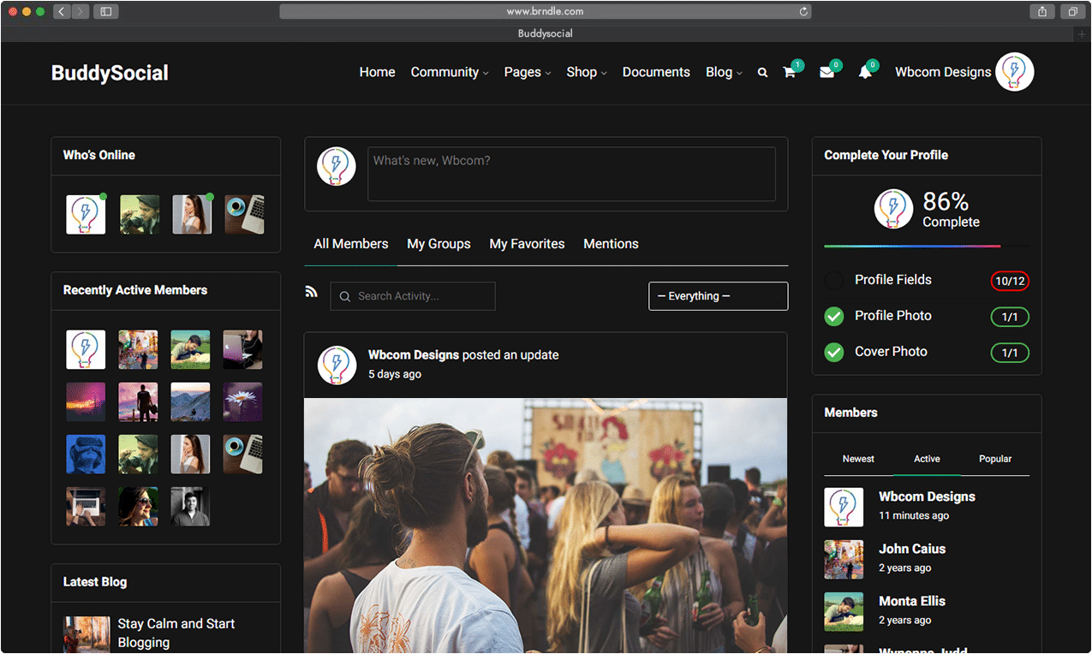
Task: Click the Cover Photo label
Action: point(891,352)
